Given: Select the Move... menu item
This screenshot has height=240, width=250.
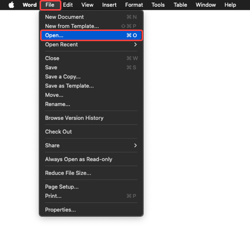Looking at the screenshot, I should pos(91,95).
